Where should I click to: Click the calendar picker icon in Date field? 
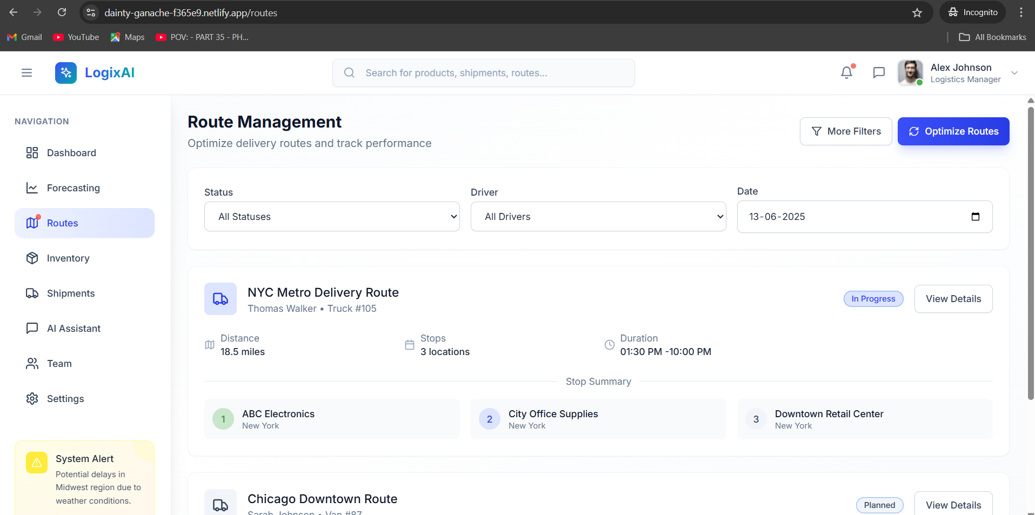click(x=976, y=217)
